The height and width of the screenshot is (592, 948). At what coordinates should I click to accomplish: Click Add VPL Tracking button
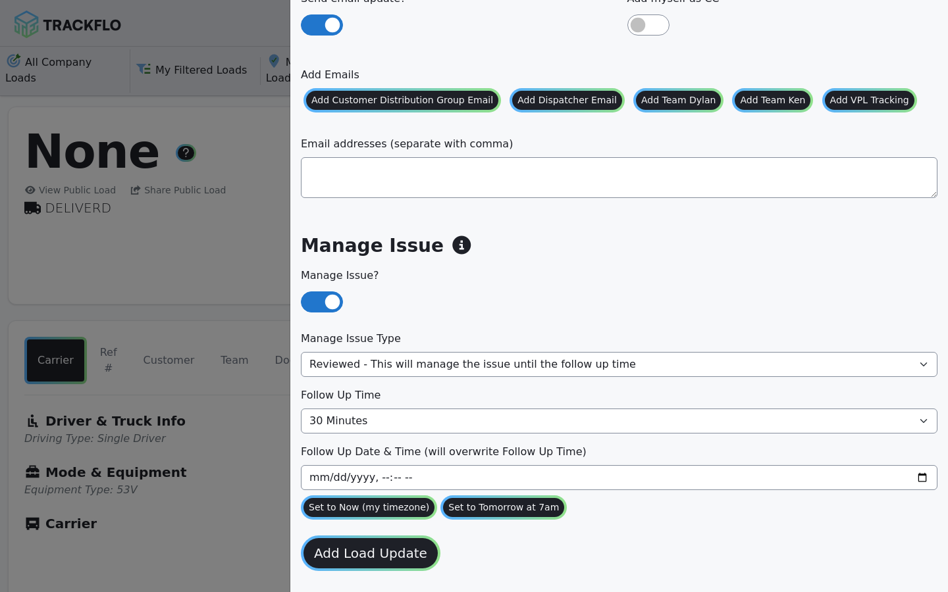click(x=869, y=100)
